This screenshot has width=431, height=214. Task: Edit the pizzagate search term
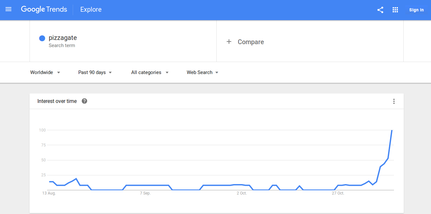pos(63,38)
